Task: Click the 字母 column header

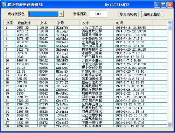Action: [x=67, y=23]
